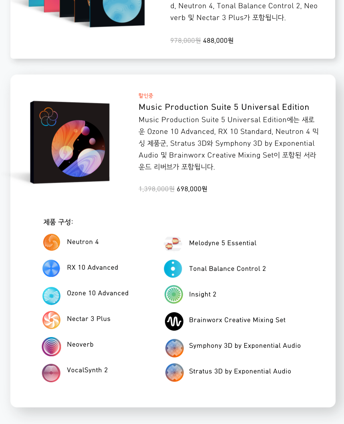The width and height of the screenshot is (344, 424).
Task: Open Music Production Suite 5 Universal Edition title
Action: 224,107
